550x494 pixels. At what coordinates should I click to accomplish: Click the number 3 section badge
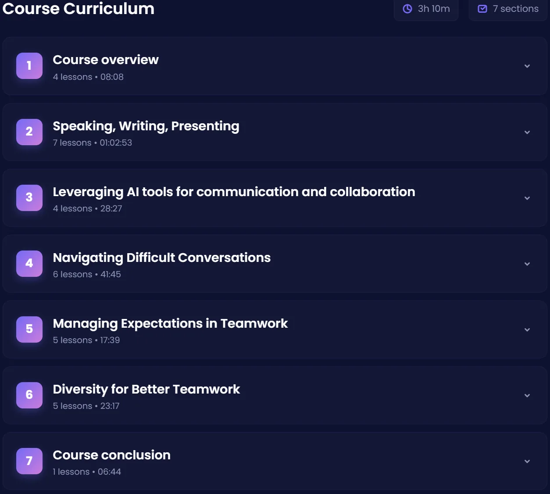[29, 197]
